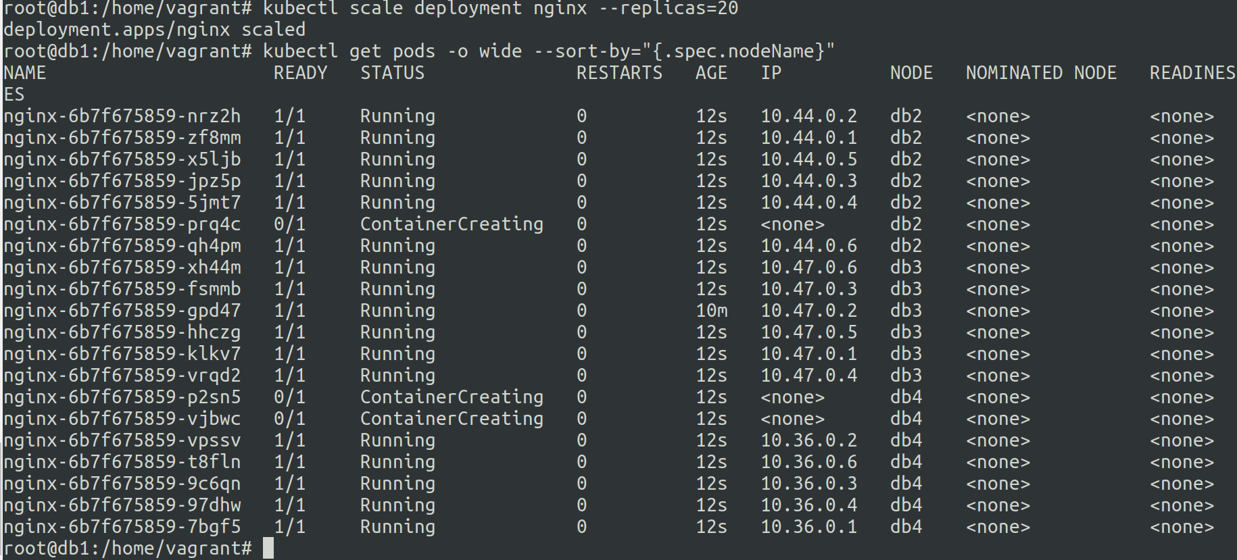Click the IP address 10.36.0.1
1237x560 pixels.
pos(808,527)
